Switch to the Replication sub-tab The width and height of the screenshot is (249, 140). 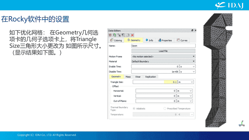[x=151, y=77]
